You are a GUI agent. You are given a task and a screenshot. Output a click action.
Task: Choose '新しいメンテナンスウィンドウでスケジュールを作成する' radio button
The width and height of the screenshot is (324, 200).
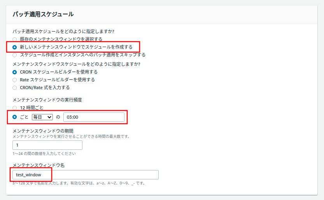(15, 47)
